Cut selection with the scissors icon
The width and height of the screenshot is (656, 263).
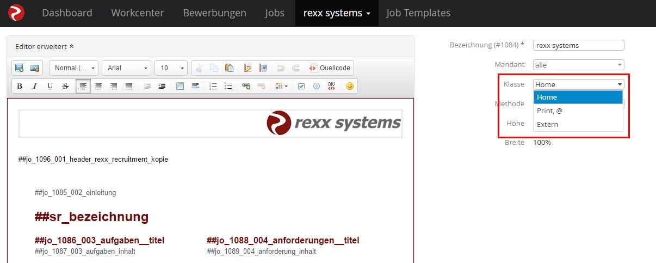coord(199,68)
